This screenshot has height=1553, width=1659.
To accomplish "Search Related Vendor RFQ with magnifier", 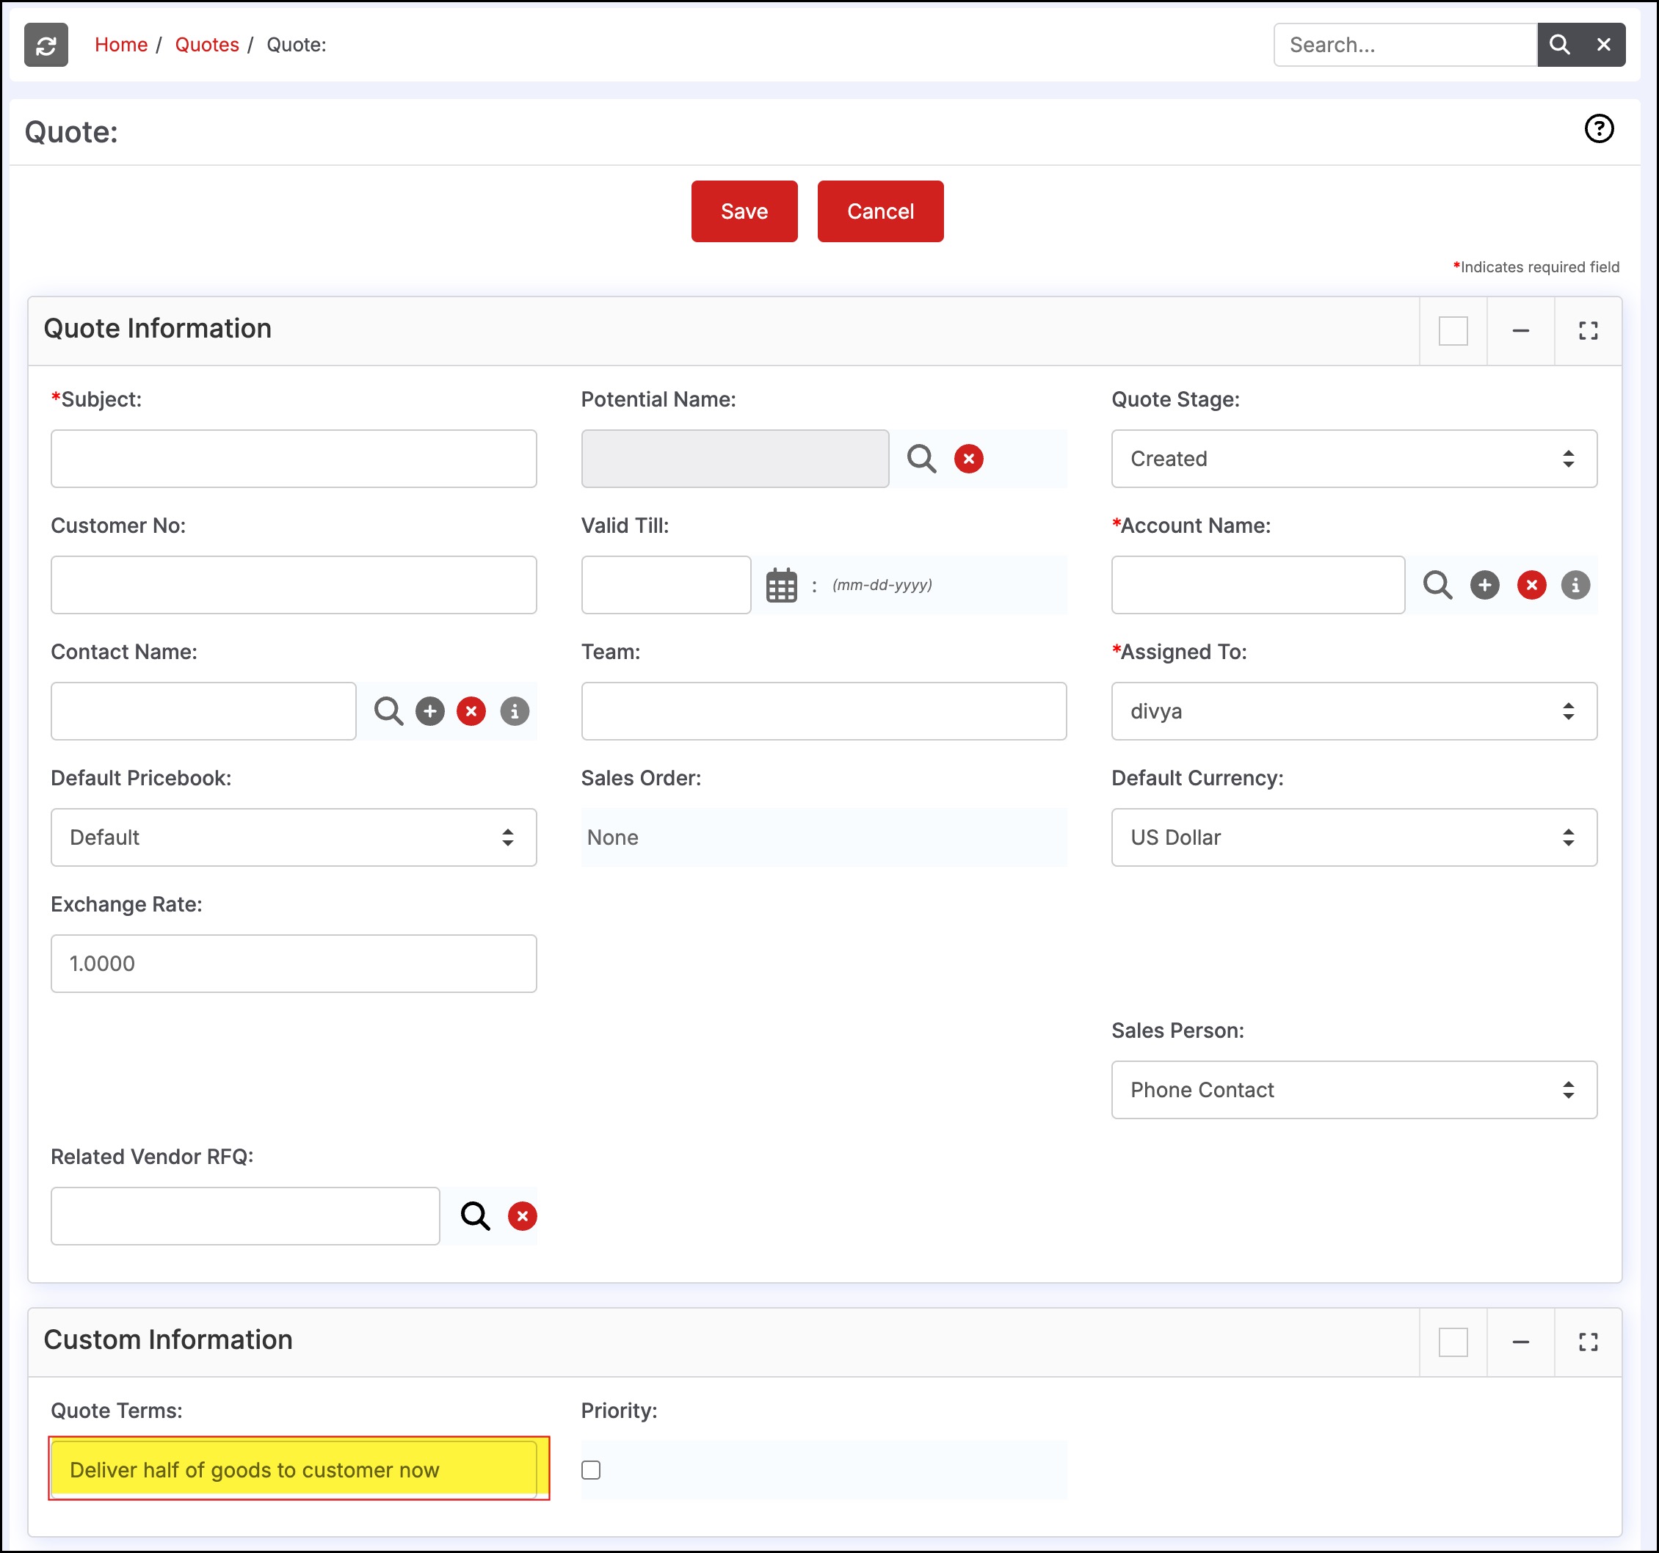I will coord(475,1216).
